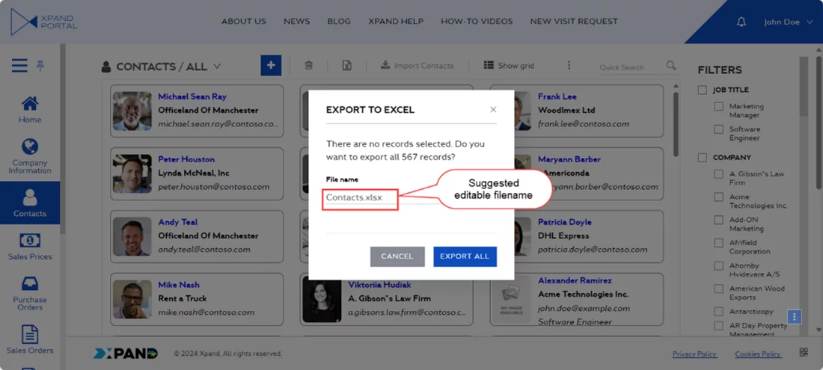Click the pin icon beside hamburger menu

point(40,67)
